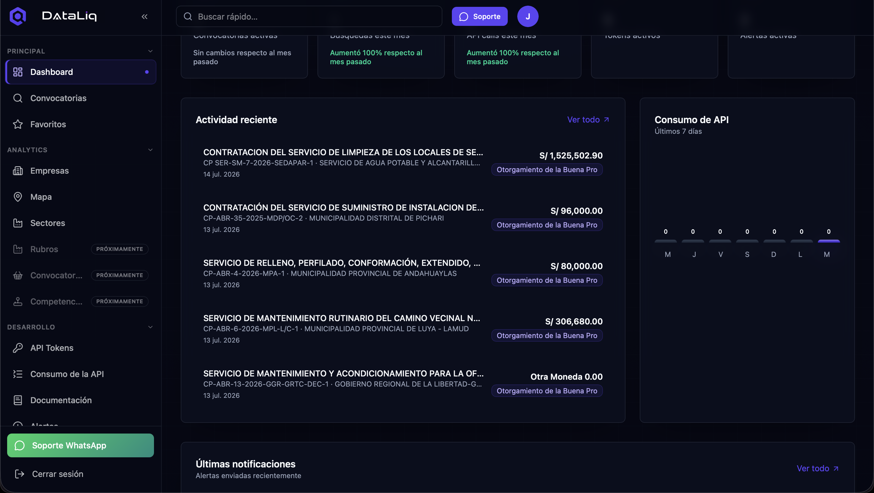Open Favoritos in the sidebar
The height and width of the screenshot is (493, 874).
pos(81,124)
